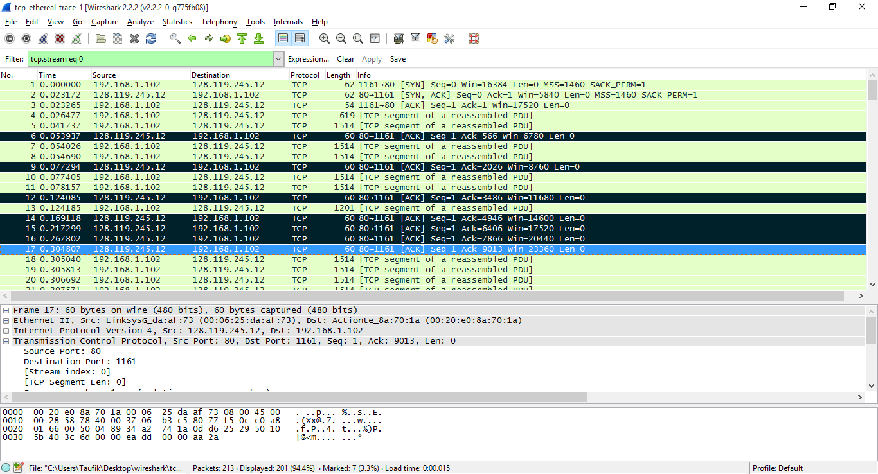Start a new live capture

43,39
